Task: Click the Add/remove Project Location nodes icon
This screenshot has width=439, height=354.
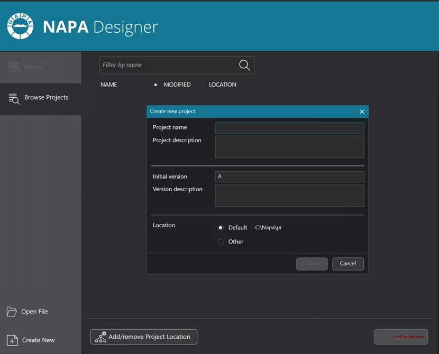Action: 100,337
